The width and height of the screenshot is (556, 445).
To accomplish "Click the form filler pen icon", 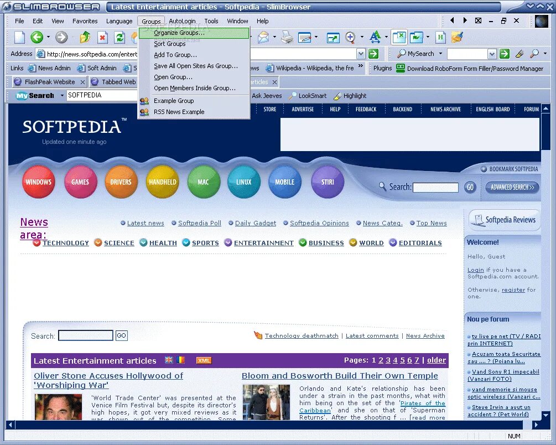I will [305, 37].
